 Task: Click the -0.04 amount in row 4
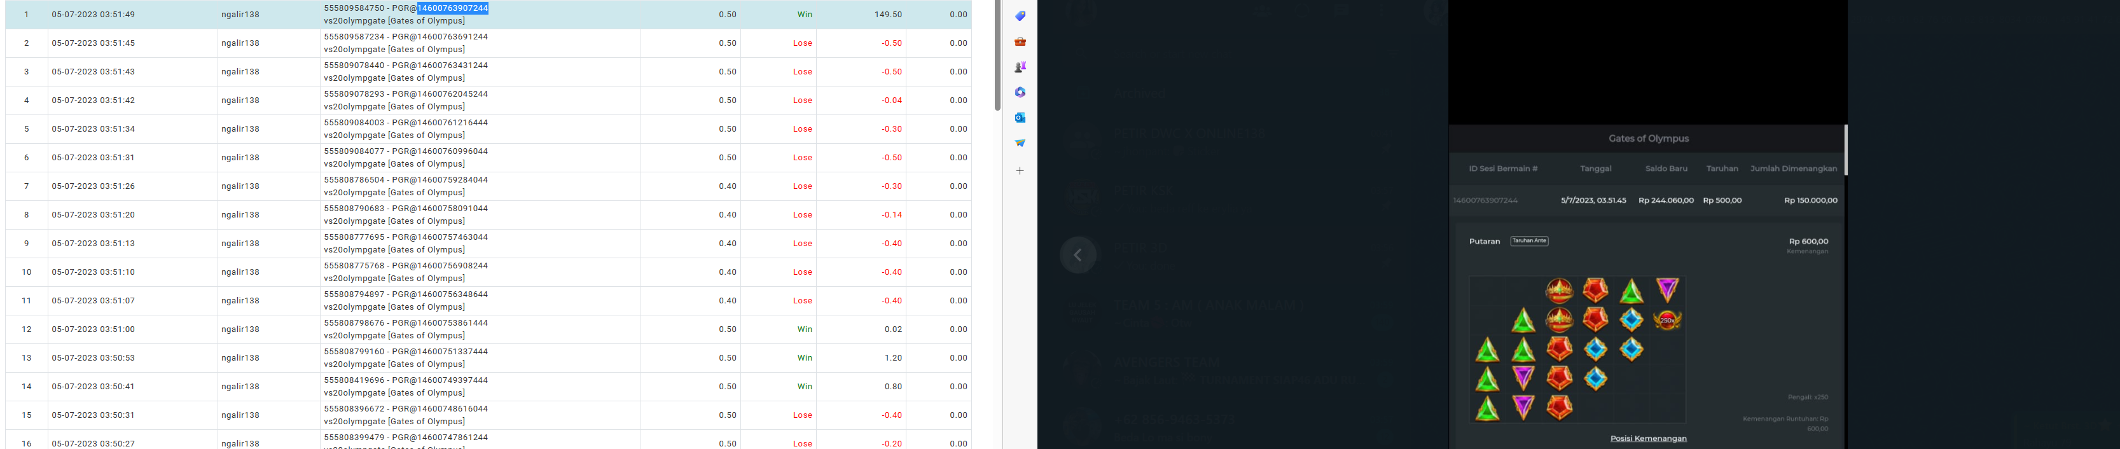891,100
